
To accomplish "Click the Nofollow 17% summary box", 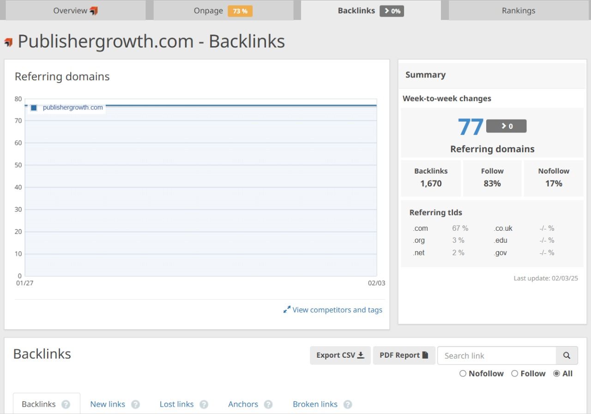I will click(x=554, y=178).
